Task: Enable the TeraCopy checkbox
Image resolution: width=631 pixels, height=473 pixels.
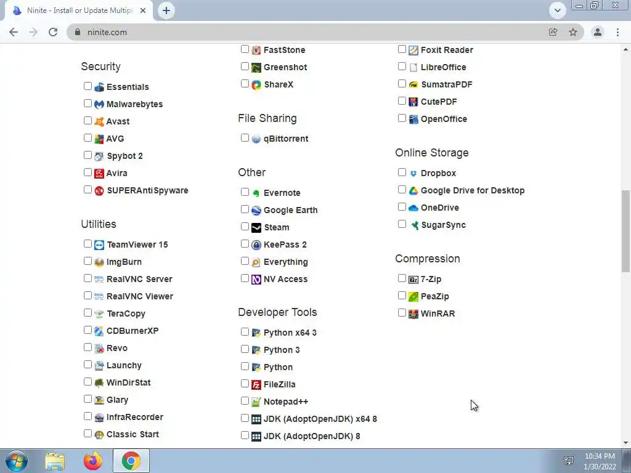Action: tap(88, 312)
